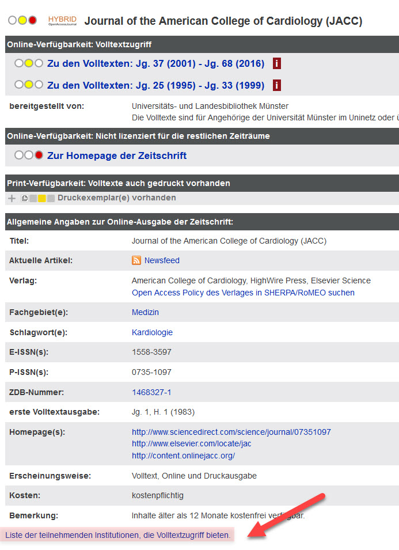Open full texts Jg. 25 (1995) - Jg. 33 (1999)
This screenshot has width=399, height=550.
tap(155, 85)
